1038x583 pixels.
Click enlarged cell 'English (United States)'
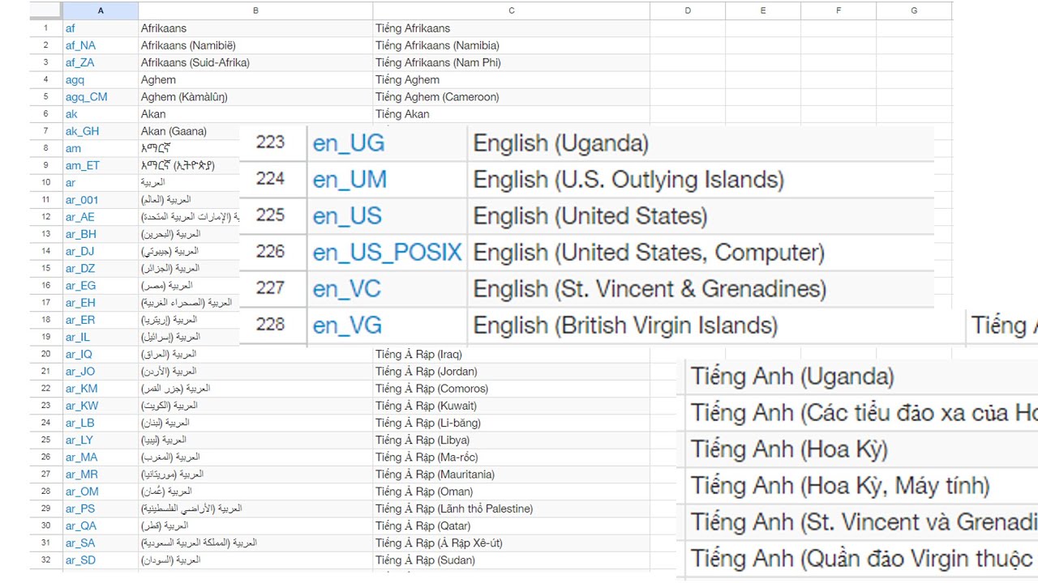tap(701, 216)
